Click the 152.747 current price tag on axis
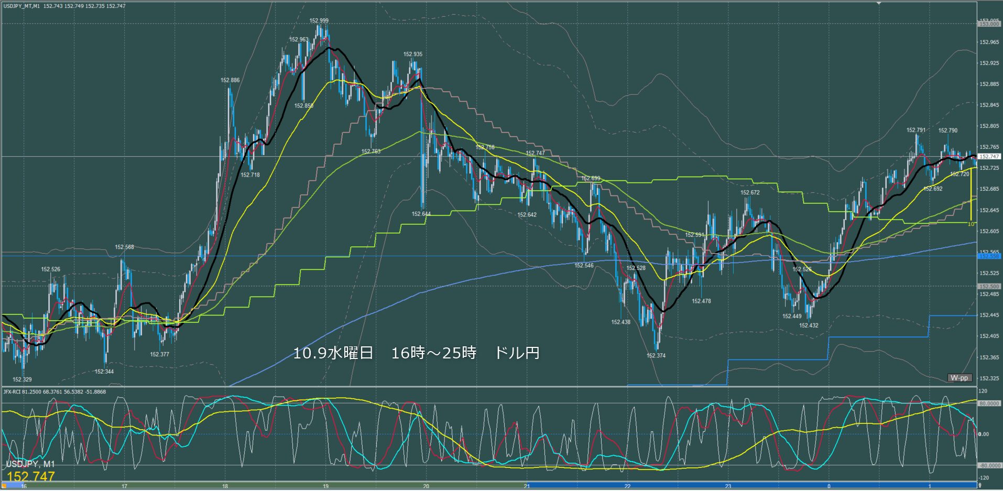 989,157
